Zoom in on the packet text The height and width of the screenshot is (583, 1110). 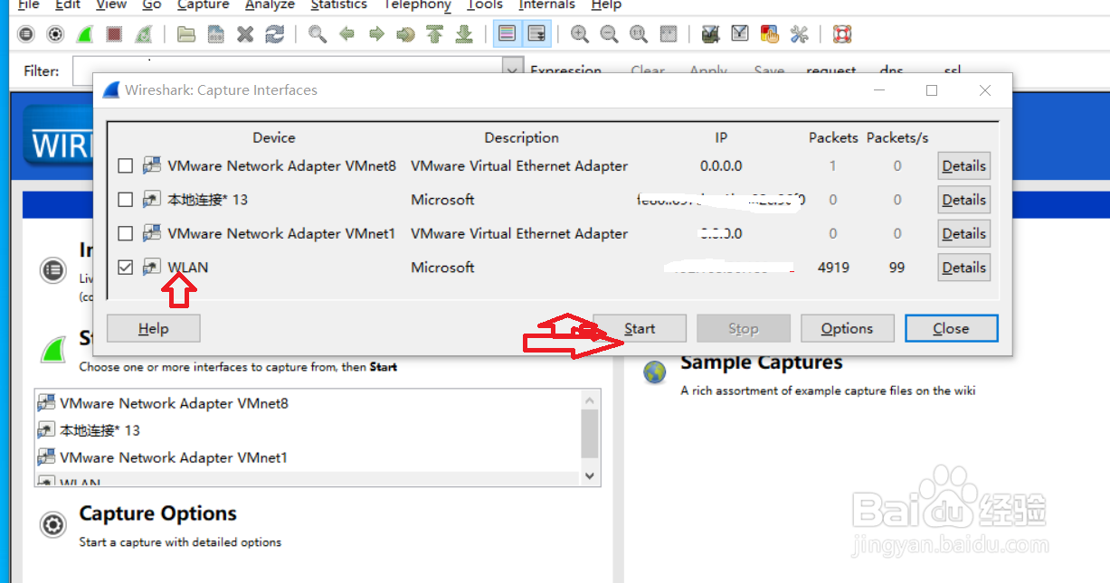click(580, 34)
